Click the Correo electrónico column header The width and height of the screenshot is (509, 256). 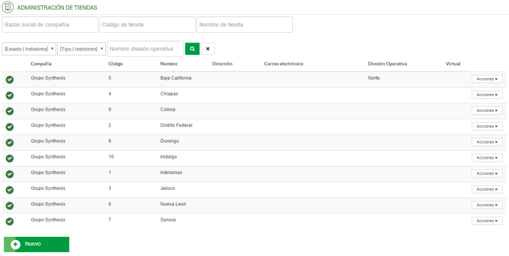point(284,64)
